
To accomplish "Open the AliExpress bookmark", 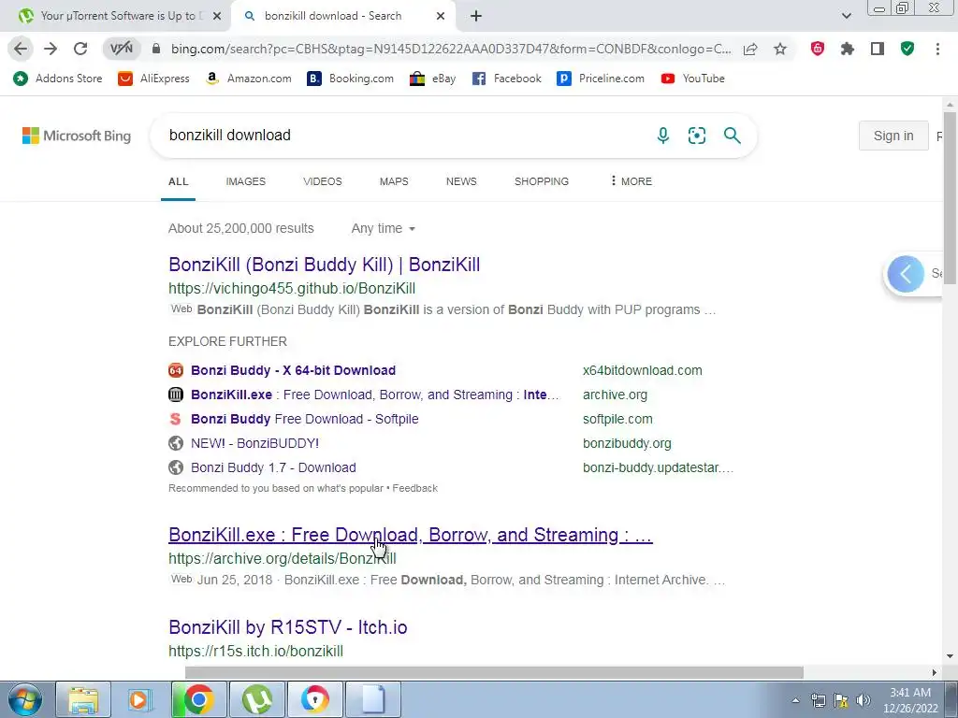I will [154, 79].
